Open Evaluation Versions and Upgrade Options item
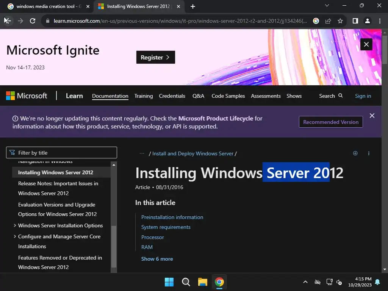The image size is (388, 291). click(58, 209)
